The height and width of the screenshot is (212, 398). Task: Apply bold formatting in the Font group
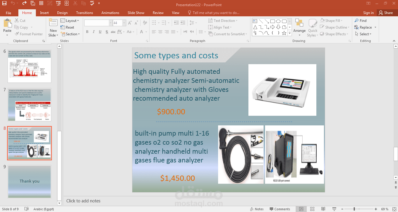pos(87,32)
